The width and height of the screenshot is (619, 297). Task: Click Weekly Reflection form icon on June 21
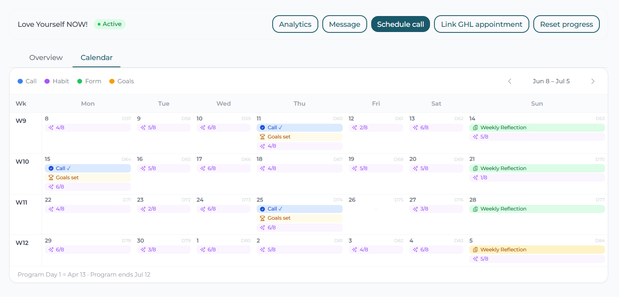click(475, 169)
